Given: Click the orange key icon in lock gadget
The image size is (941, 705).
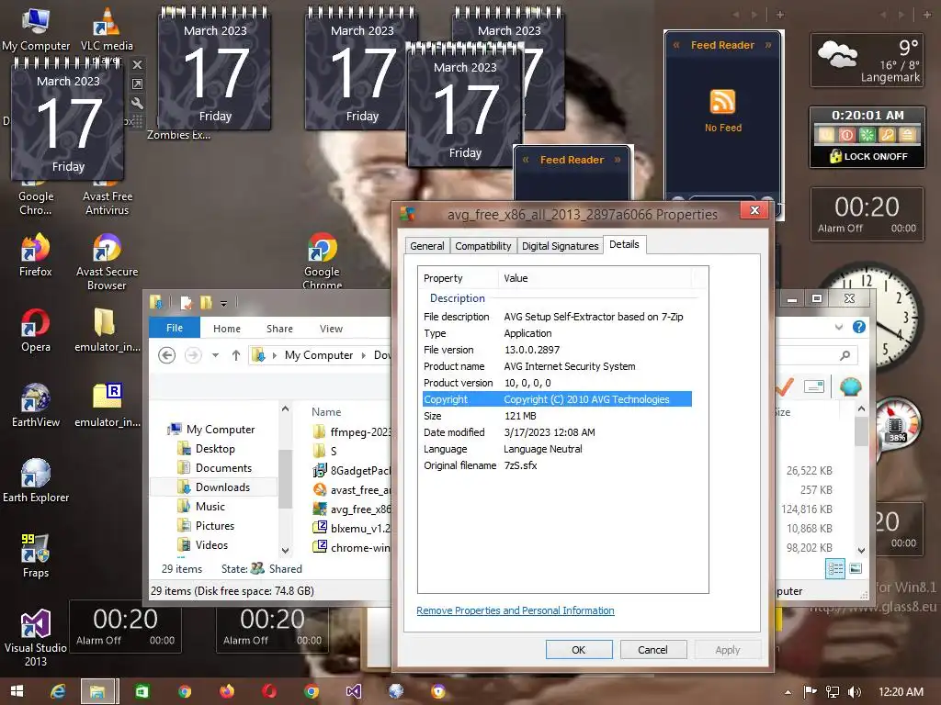Looking at the screenshot, I should (x=887, y=135).
